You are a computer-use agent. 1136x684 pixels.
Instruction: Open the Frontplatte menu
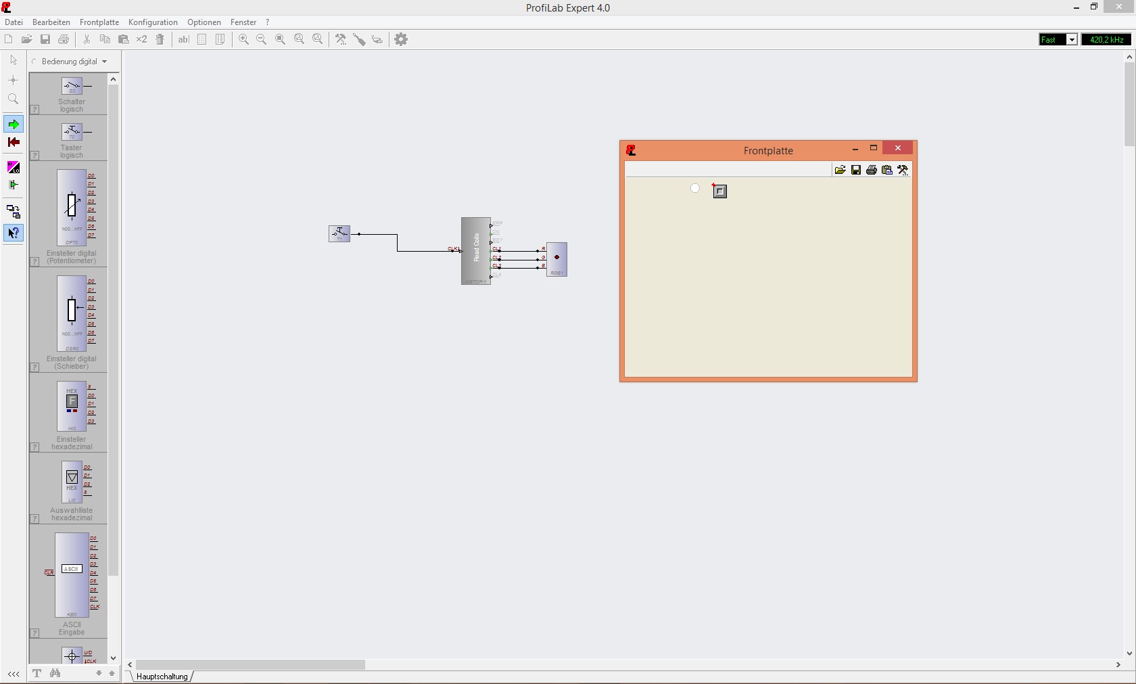[x=99, y=22]
